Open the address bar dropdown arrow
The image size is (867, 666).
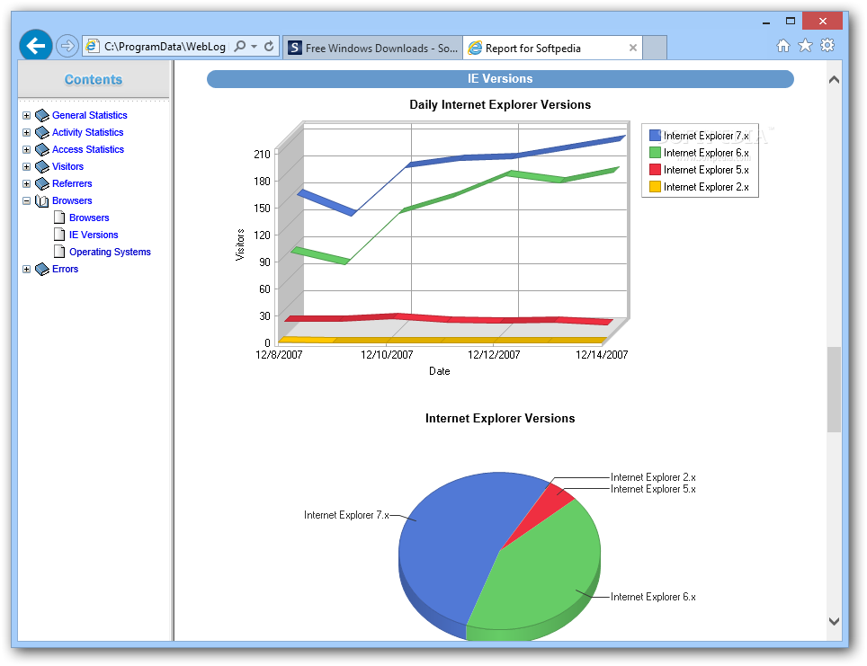pyautogui.click(x=255, y=47)
